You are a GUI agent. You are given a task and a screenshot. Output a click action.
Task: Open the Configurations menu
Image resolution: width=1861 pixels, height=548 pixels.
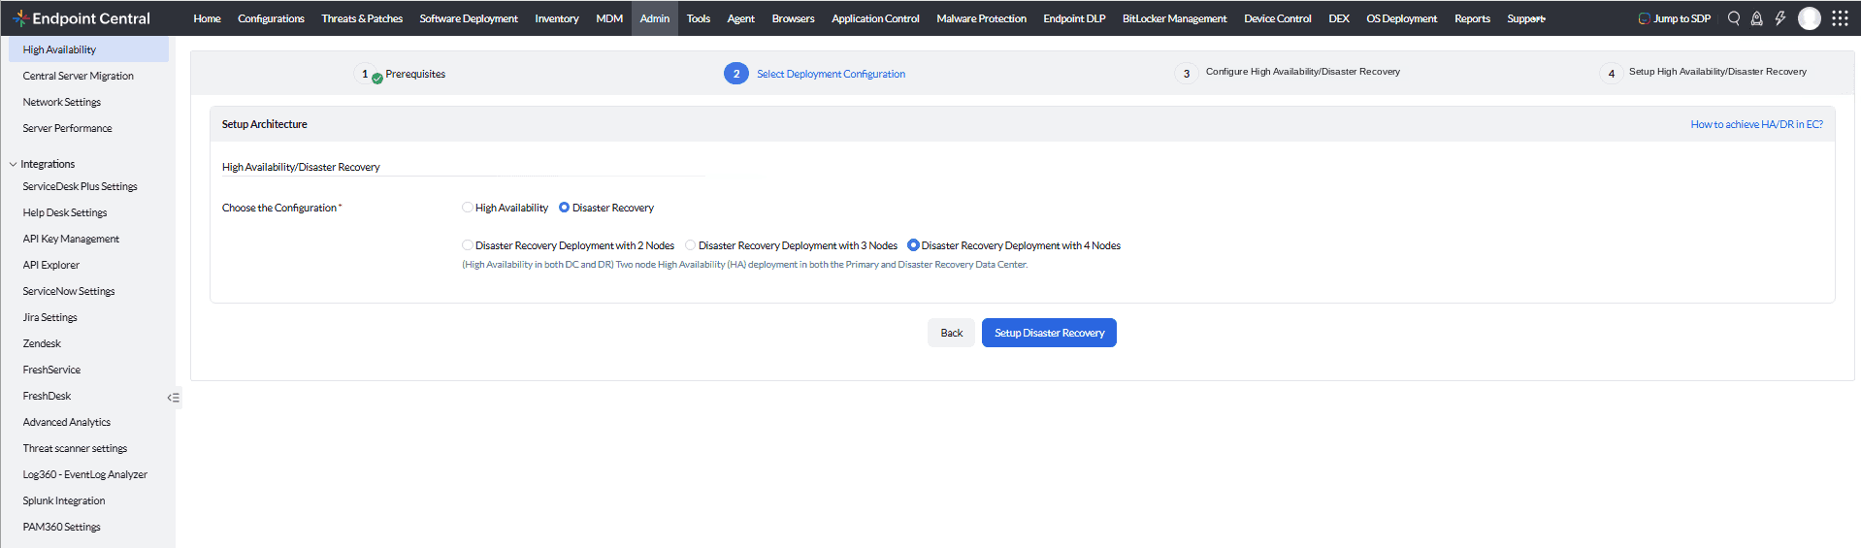pyautogui.click(x=271, y=18)
